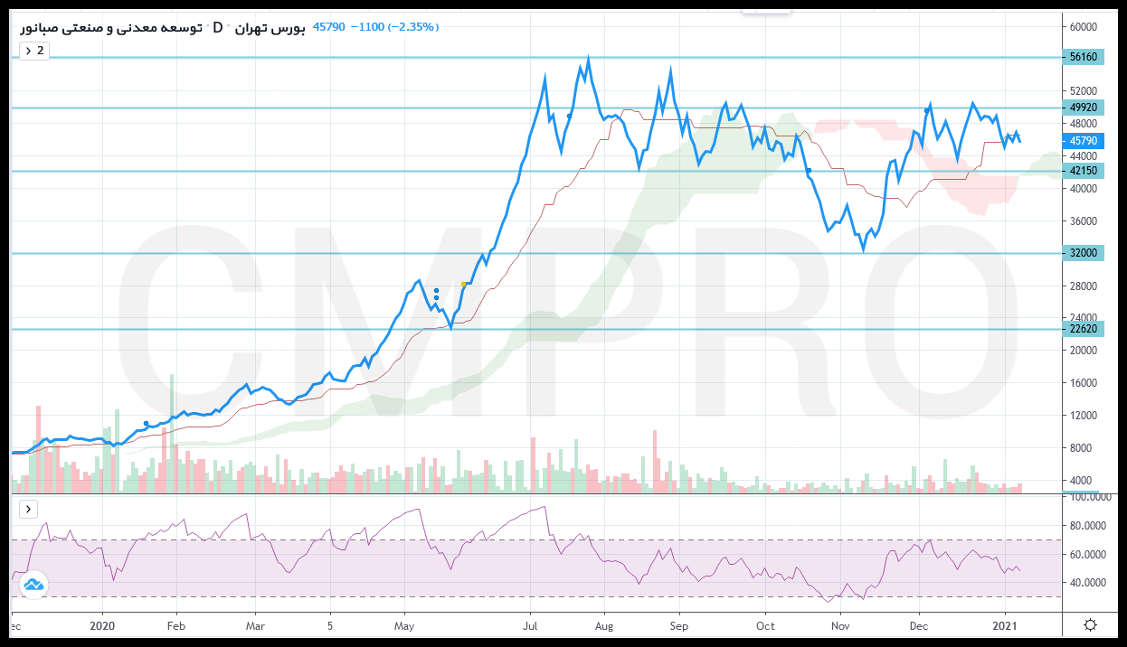Click the Jul label on time axis

point(530,625)
